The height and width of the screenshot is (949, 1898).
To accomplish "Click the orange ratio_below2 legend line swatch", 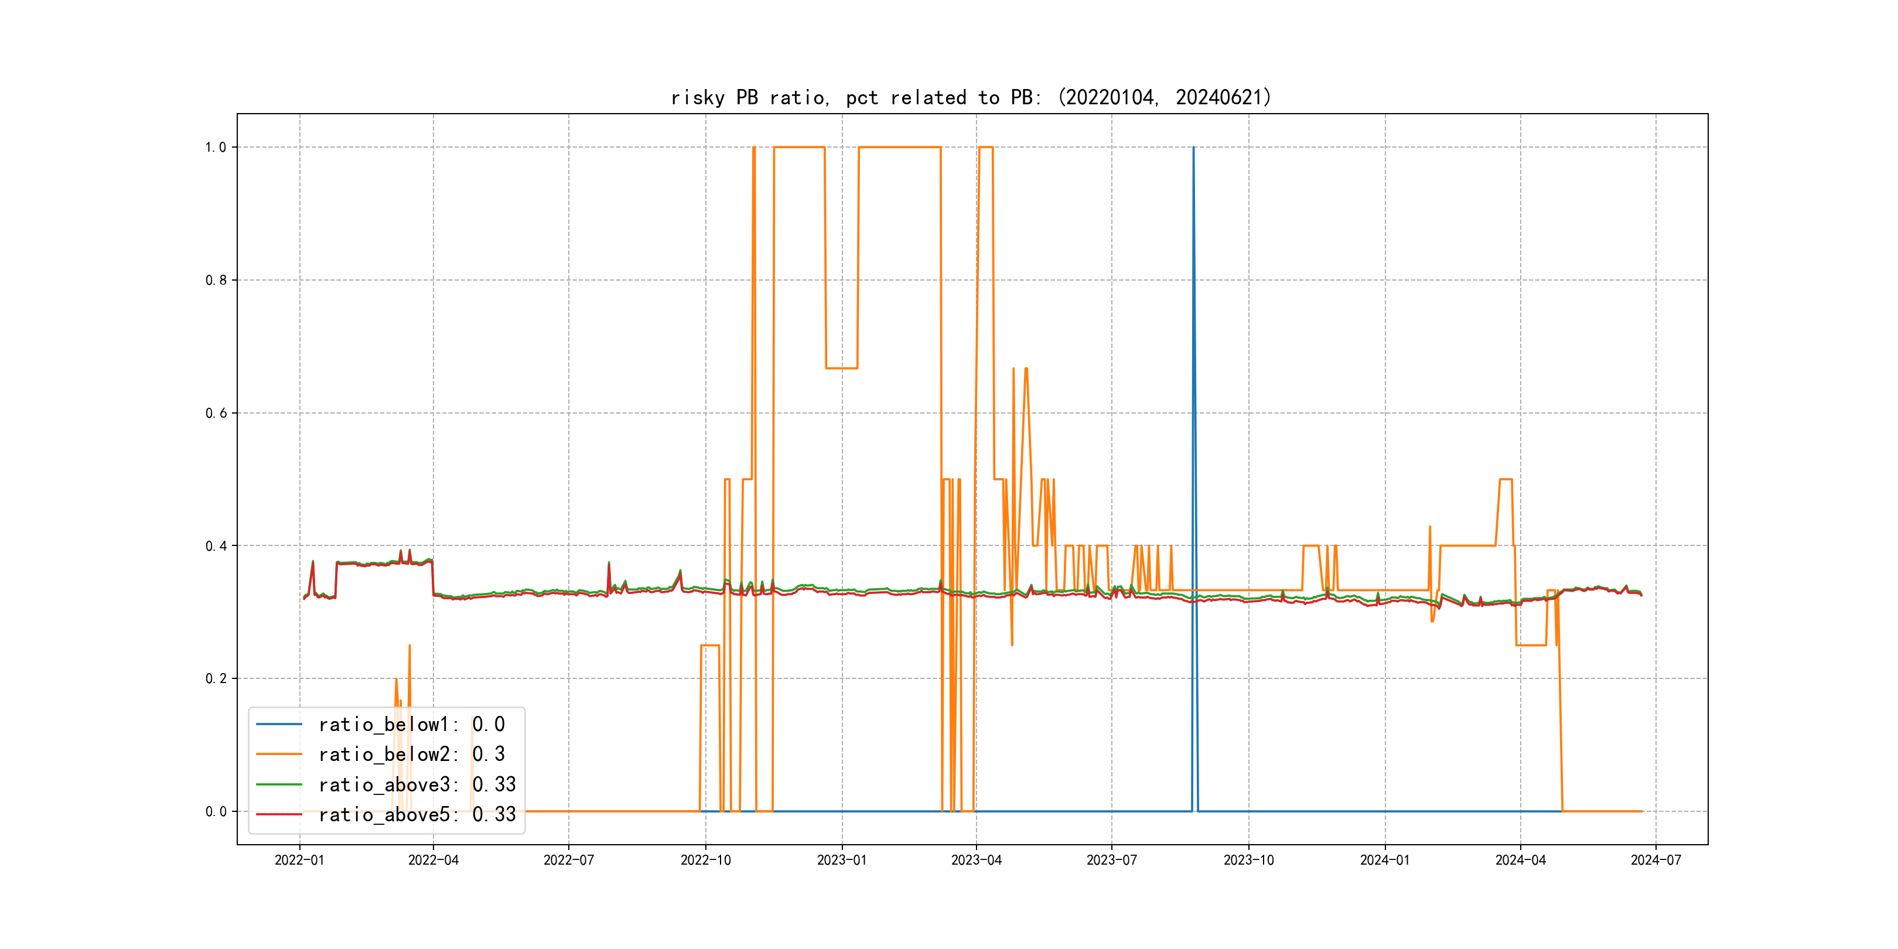I will [x=278, y=754].
